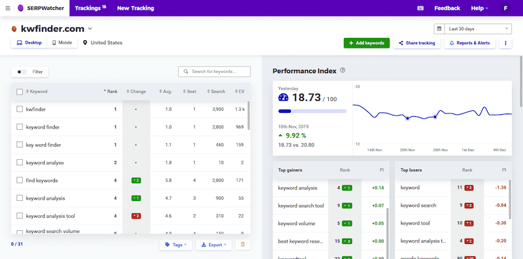Switch to the Mobile tab
Viewport: 523px width, 259px height.
62,43
